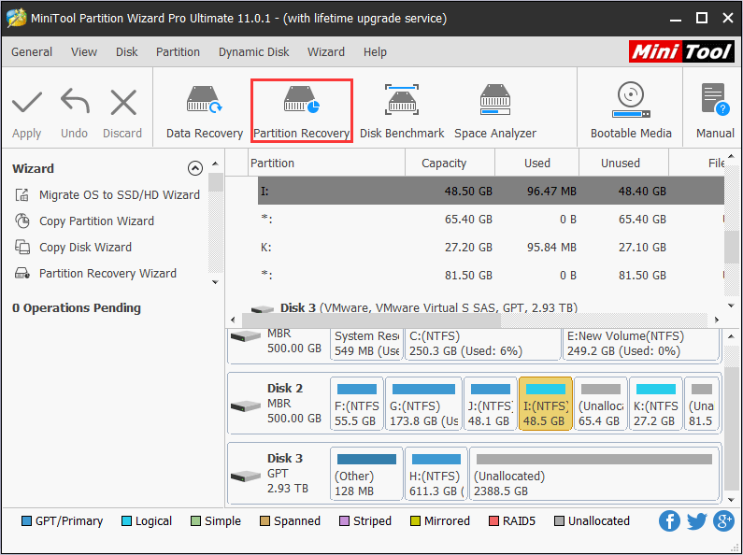
Task: Click the MiniTool app icon in title bar
Action: [16, 18]
